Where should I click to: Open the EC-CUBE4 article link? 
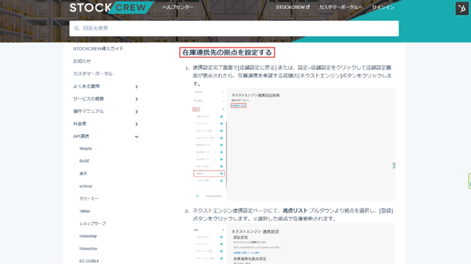coord(89,261)
